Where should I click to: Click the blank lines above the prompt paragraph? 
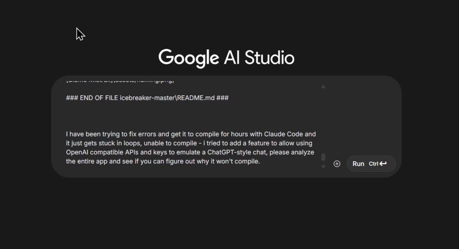pyautogui.click(x=183, y=116)
